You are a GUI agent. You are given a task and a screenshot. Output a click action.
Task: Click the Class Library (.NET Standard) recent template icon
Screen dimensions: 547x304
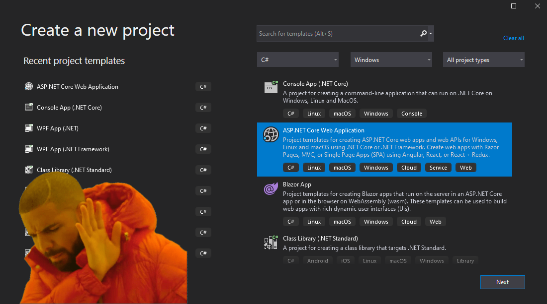pos(29,170)
